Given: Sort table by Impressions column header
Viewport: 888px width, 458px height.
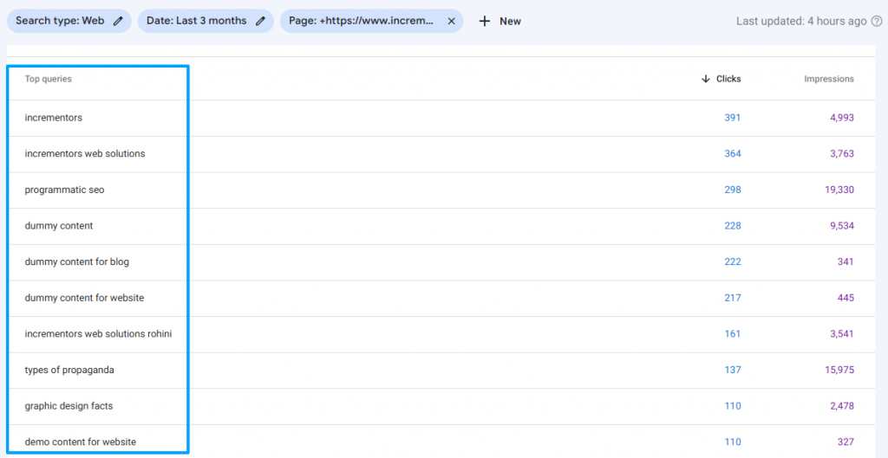Looking at the screenshot, I should [828, 79].
